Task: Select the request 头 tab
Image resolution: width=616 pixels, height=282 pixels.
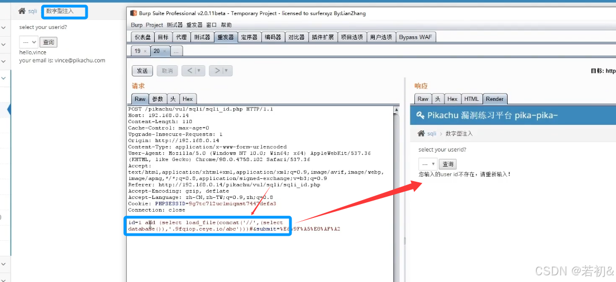Action: (173, 99)
